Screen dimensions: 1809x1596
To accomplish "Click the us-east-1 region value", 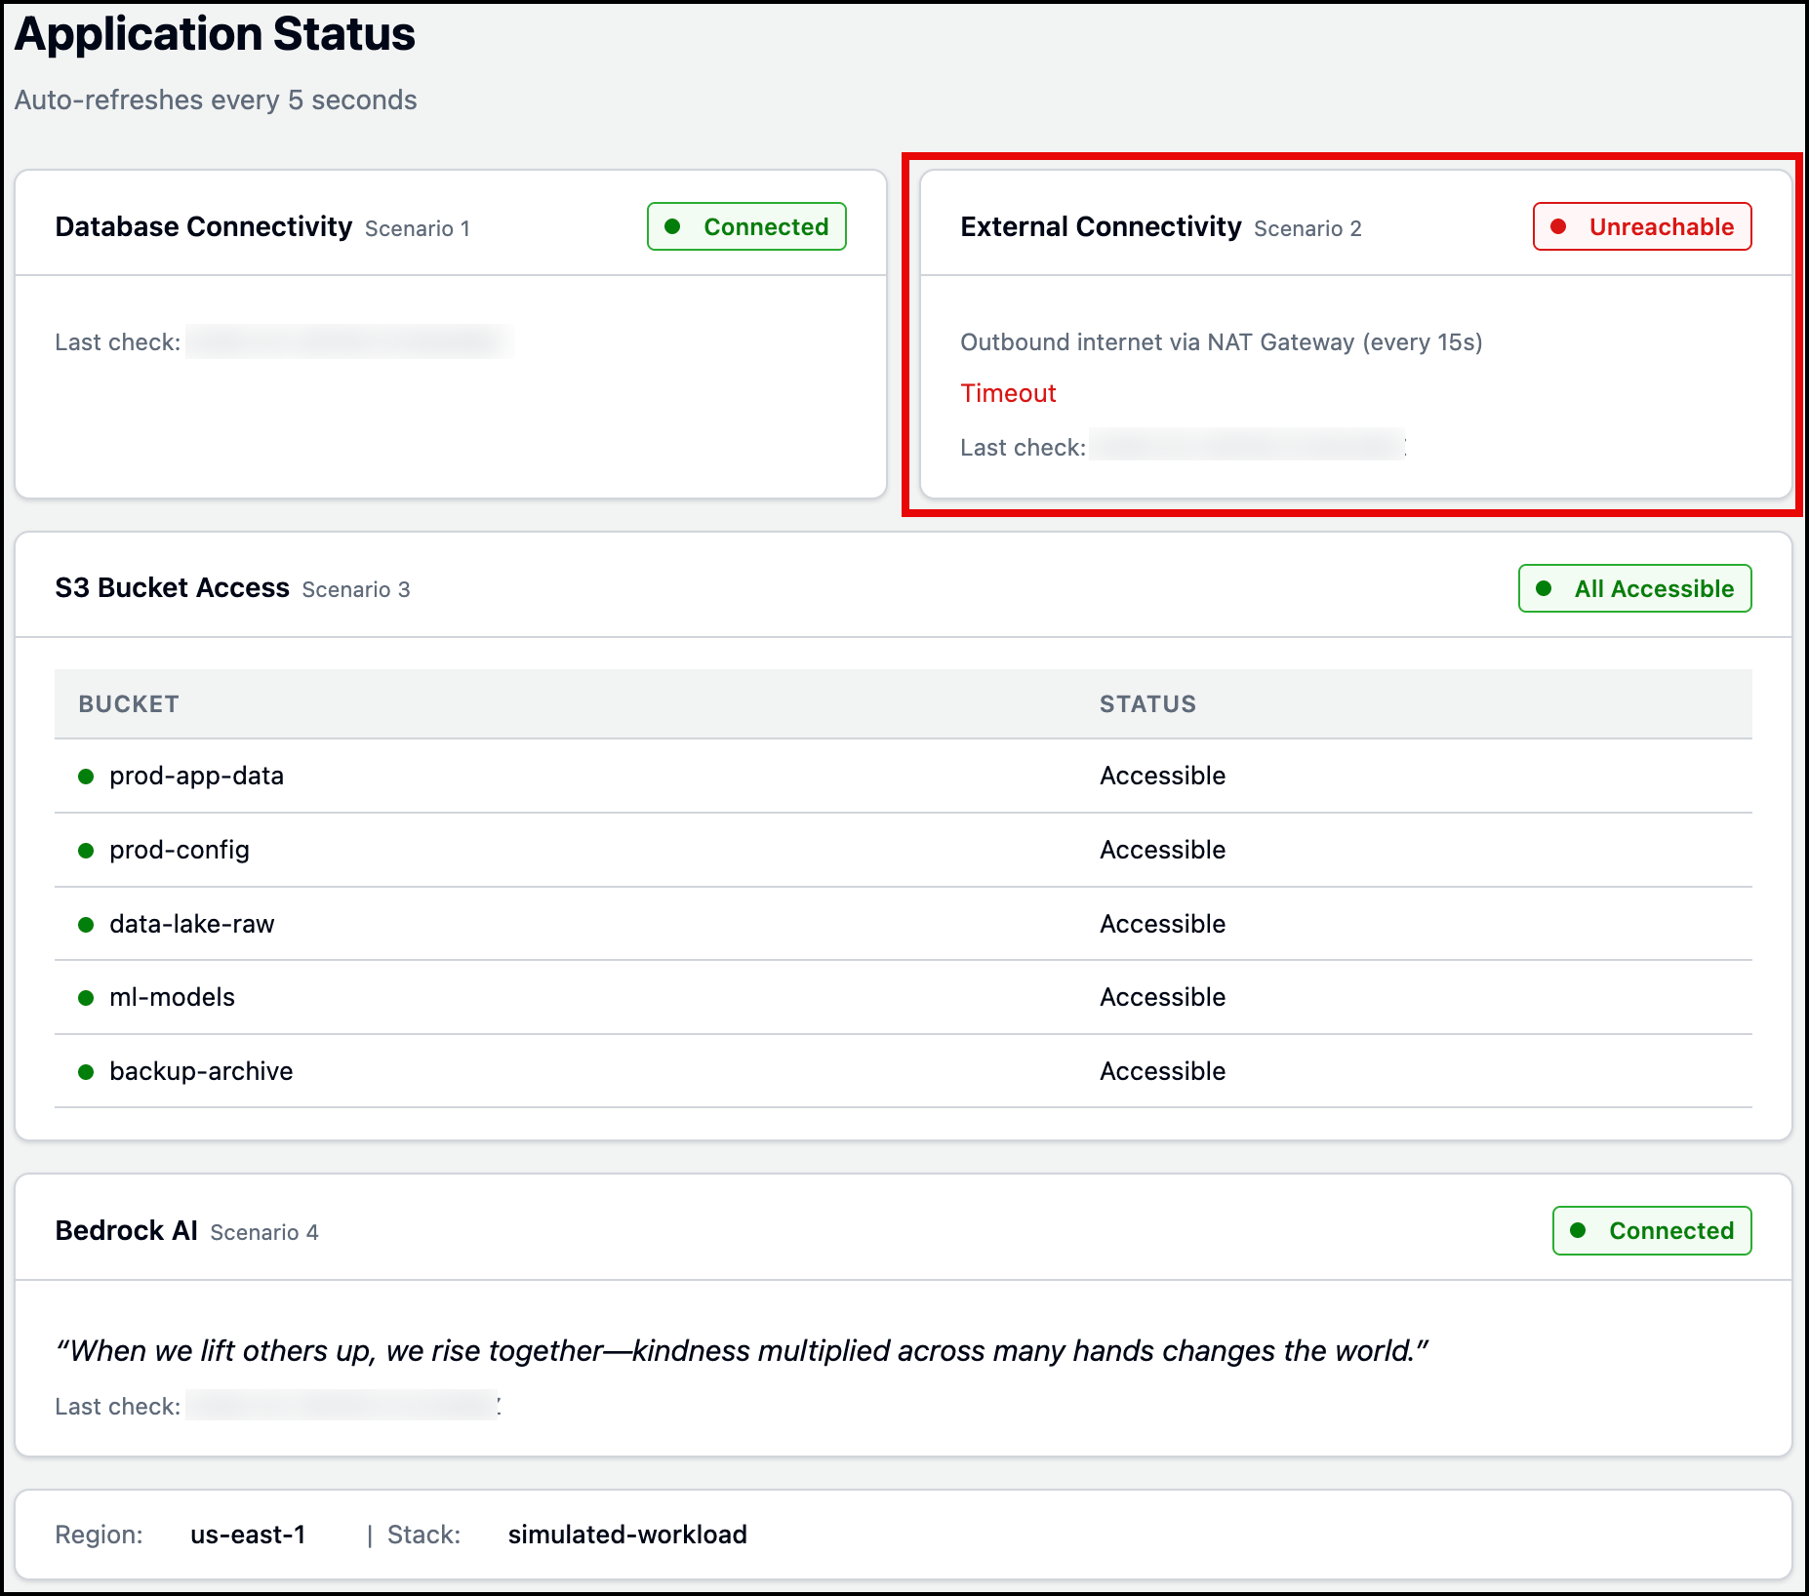I will click(248, 1535).
